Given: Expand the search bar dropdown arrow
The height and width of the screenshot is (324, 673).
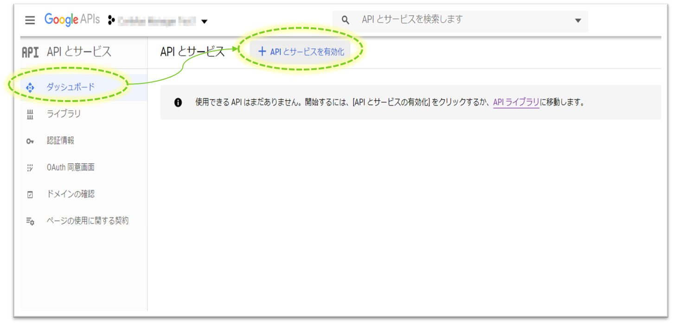Looking at the screenshot, I should point(578,20).
